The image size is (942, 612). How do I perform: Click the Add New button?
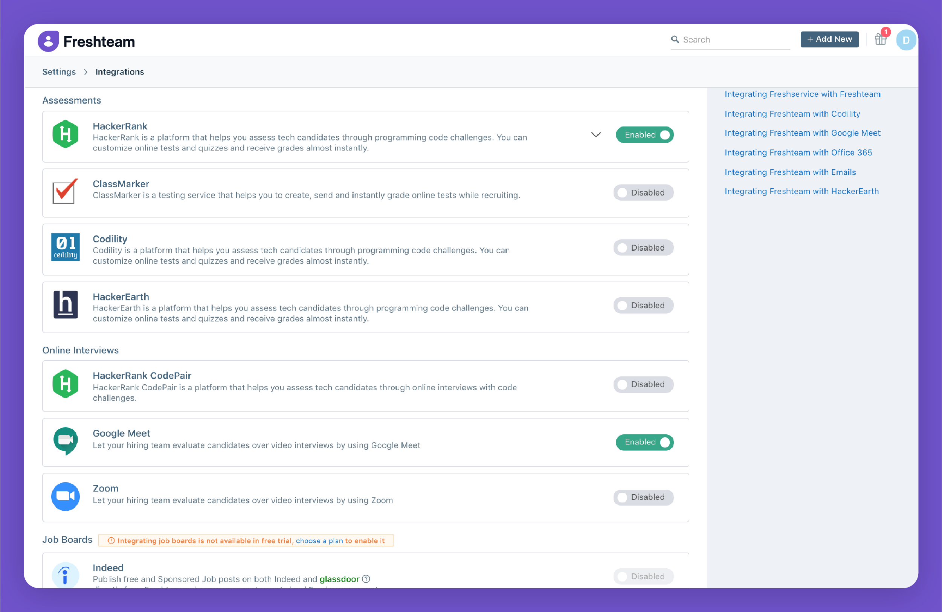pyautogui.click(x=830, y=39)
